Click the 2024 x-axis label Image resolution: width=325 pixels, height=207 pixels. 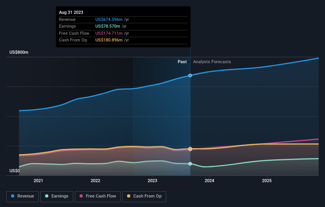(x=209, y=181)
